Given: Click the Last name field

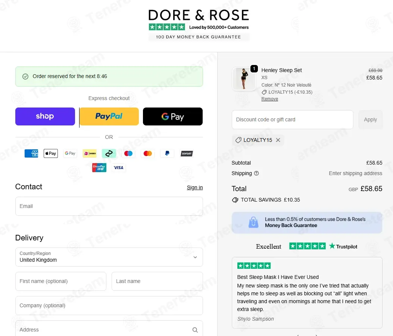Looking at the screenshot, I should 157,281.
